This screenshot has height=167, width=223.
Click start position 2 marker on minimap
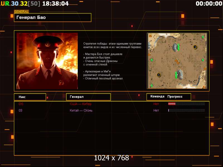[x=195, y=47]
